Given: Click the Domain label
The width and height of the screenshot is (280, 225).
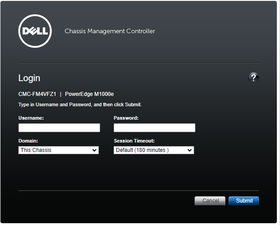Looking at the screenshot, I should pos(28,140).
